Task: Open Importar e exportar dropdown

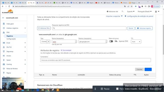Action: pyautogui.click(x=114, y=16)
